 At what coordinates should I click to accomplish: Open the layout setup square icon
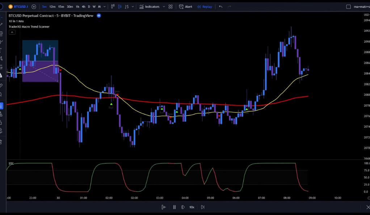pos(348,7)
